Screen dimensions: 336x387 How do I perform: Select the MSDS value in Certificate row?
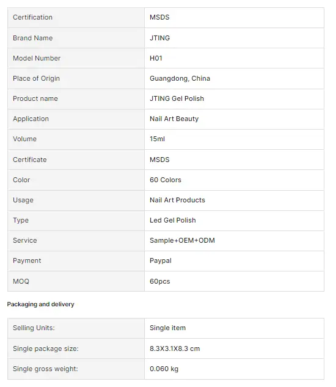click(x=159, y=160)
